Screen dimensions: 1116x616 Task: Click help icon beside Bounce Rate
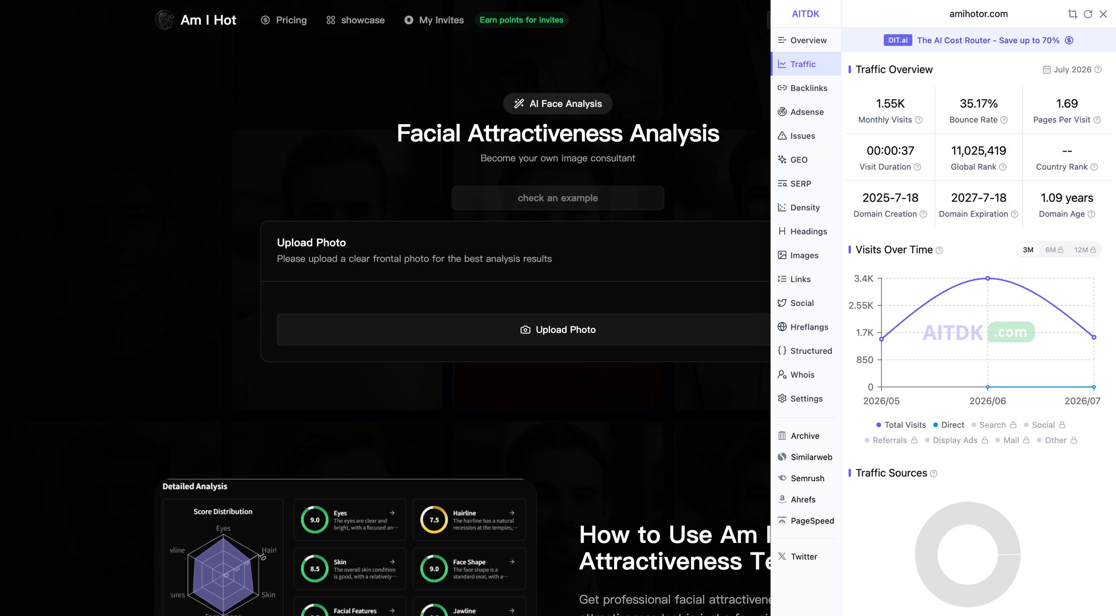pyautogui.click(x=1004, y=120)
